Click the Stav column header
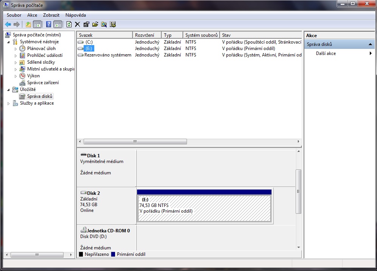Screen dimensions: 377x271 [x=261, y=35]
